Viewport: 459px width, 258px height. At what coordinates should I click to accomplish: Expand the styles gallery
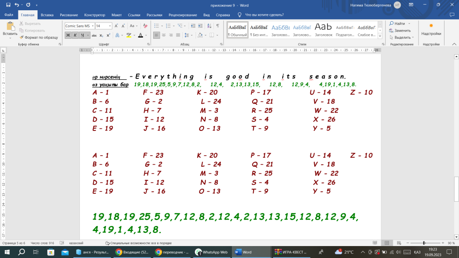(x=380, y=36)
